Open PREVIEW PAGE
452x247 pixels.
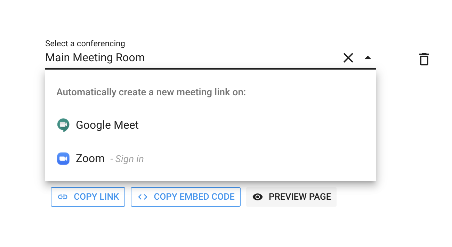[x=291, y=197]
